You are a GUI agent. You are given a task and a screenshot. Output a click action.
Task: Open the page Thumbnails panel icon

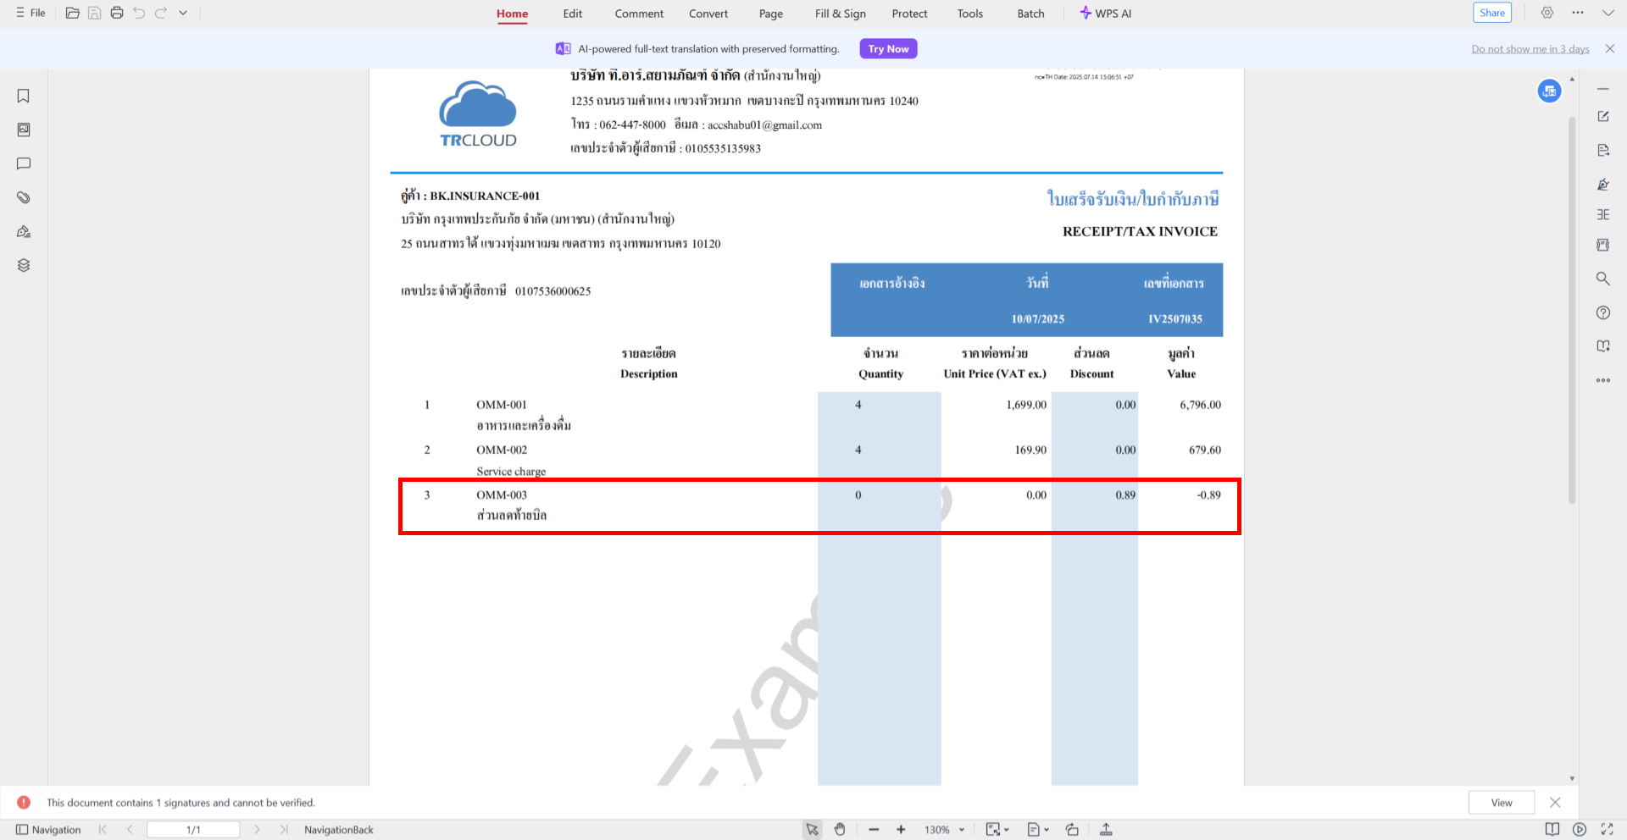point(24,130)
